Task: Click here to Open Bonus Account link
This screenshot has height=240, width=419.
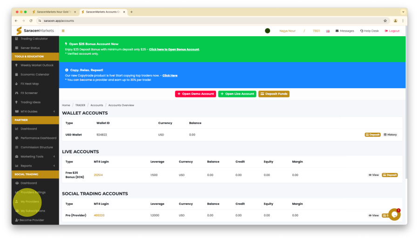Action: pos(174,50)
